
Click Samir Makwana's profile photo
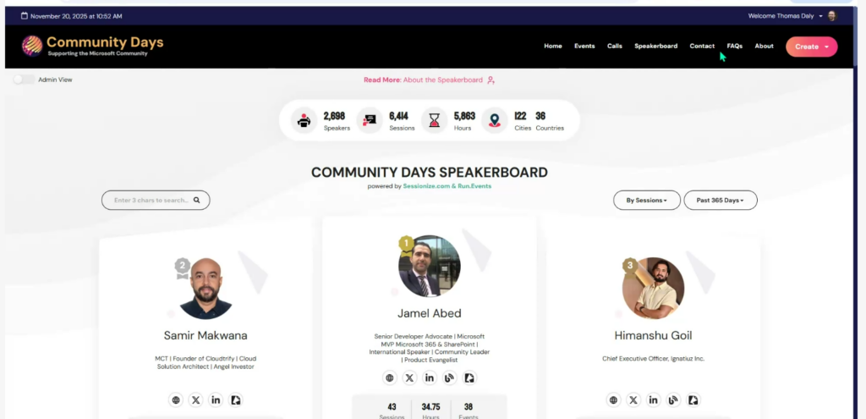pos(206,288)
